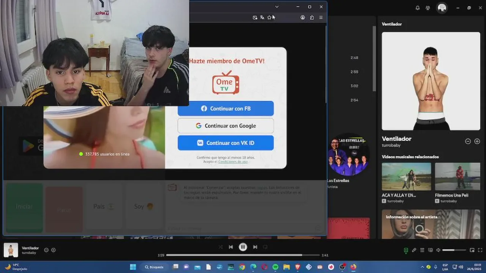
Task: Click Continuar con Google button
Action: point(226,126)
